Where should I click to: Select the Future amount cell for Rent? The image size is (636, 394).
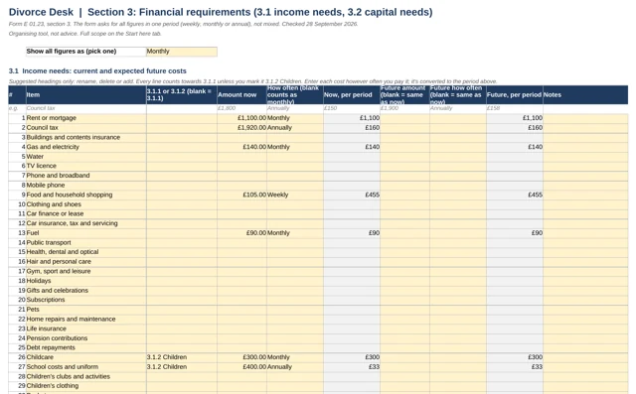[404, 118]
